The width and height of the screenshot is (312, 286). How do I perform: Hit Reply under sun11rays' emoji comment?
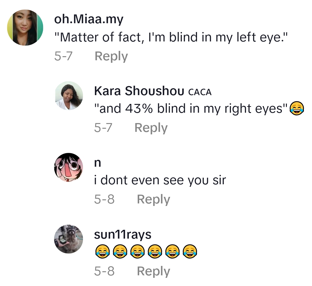click(x=153, y=271)
